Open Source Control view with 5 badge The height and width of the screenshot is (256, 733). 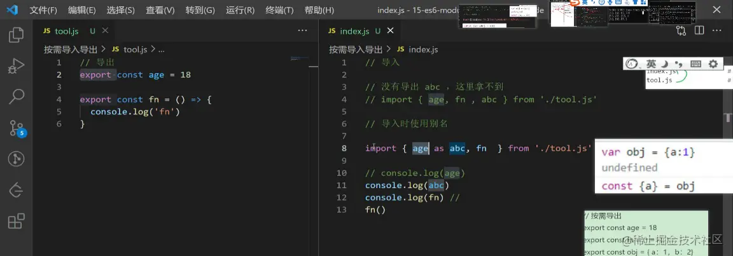tap(17, 128)
